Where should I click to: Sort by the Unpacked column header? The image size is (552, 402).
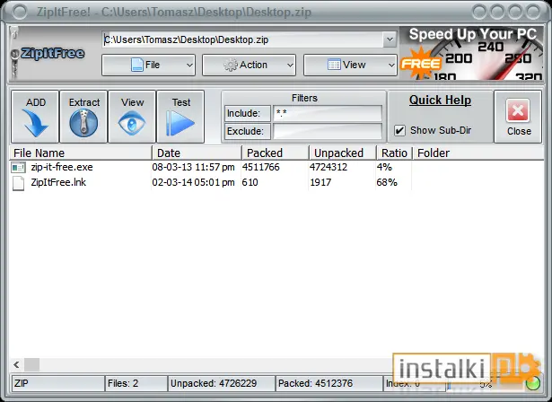[x=343, y=153]
